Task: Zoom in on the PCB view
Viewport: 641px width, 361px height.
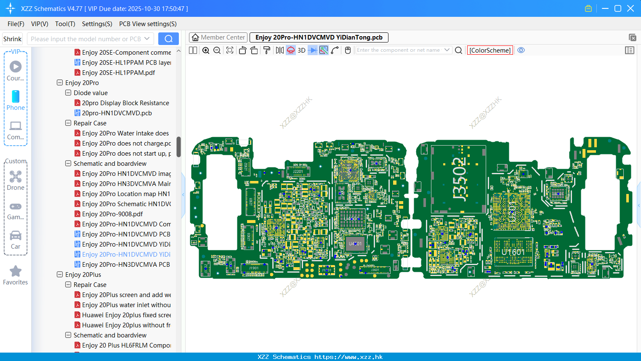Action: [206, 50]
